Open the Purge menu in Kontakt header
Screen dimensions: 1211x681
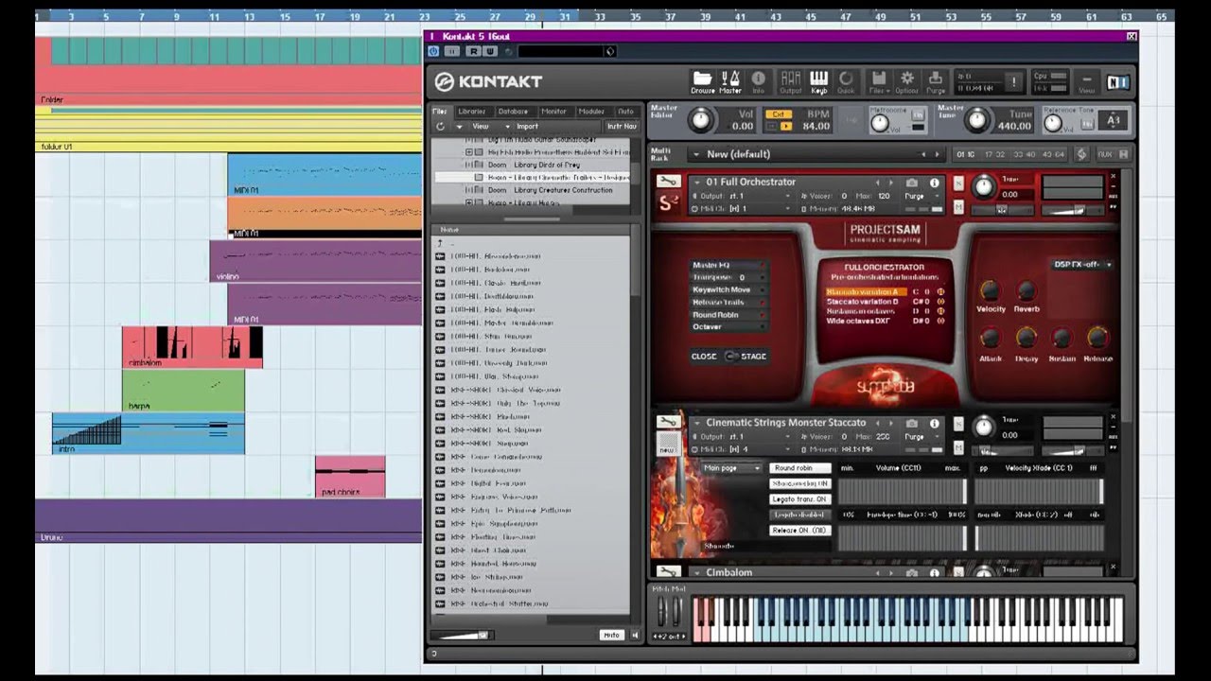(936, 82)
